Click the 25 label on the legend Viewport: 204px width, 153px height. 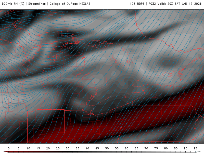pyautogui.click(x=58, y=148)
